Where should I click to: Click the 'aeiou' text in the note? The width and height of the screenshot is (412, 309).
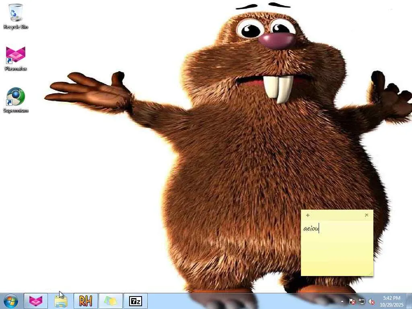click(x=311, y=229)
